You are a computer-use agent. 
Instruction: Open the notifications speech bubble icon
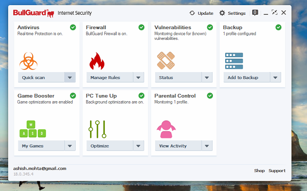click(x=255, y=13)
